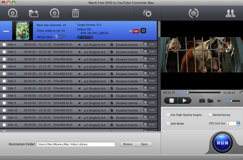243x160 pixels.
Task: Click the DVD disc load icon
Action: (x=13, y=13)
